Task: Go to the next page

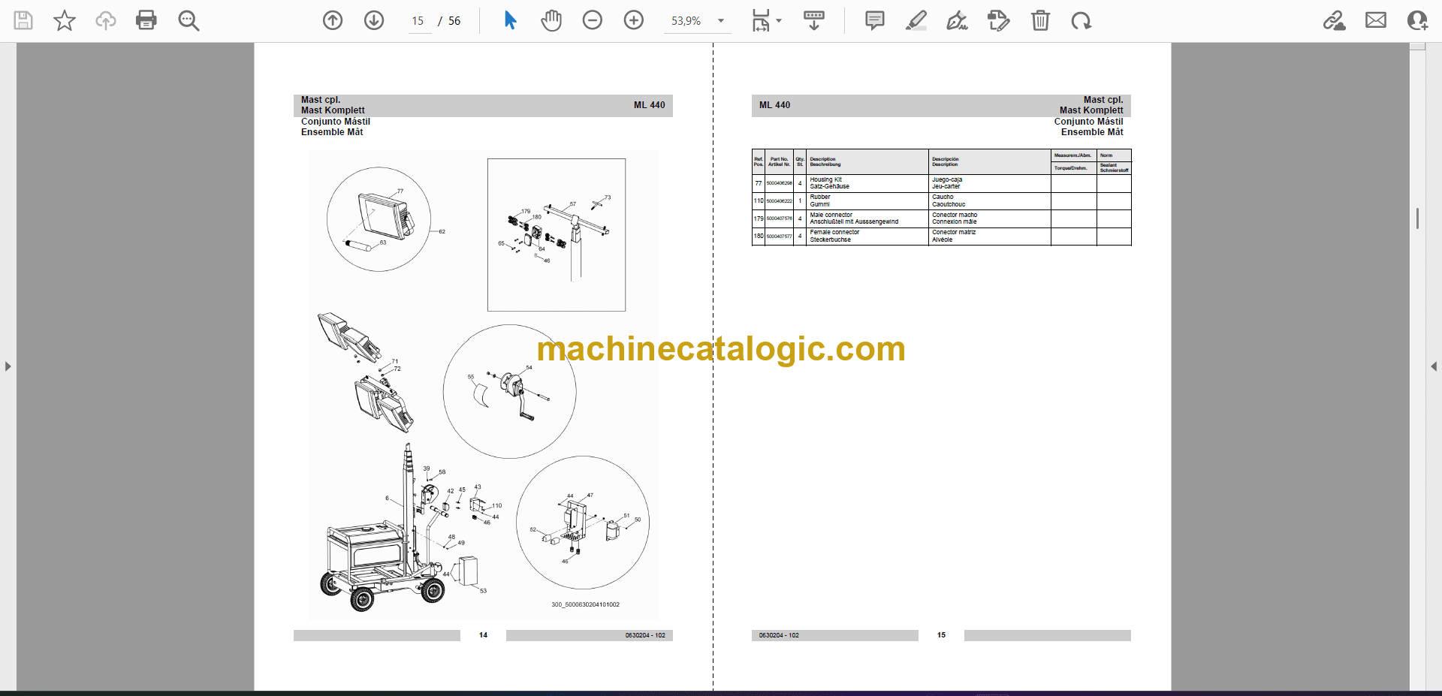Action: [x=374, y=20]
